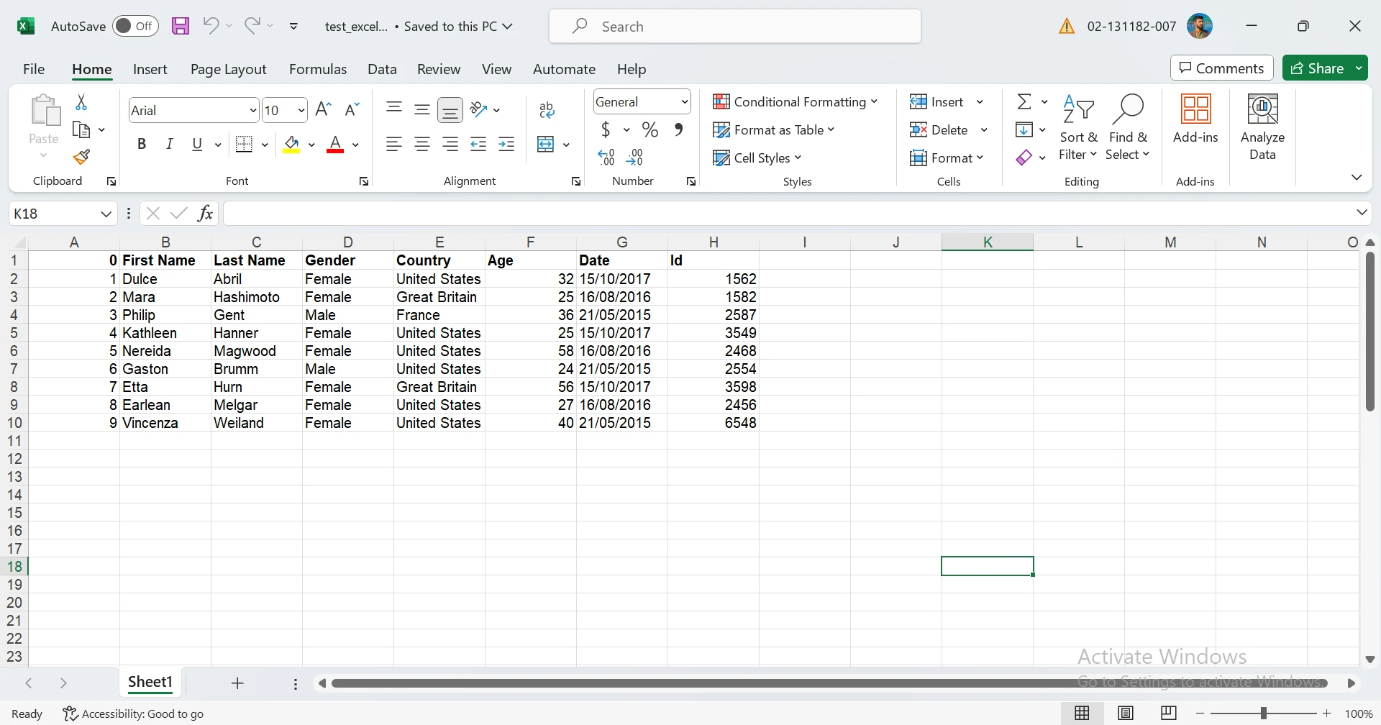Open the Page Layout tab
This screenshot has height=725, width=1381.
tap(228, 69)
